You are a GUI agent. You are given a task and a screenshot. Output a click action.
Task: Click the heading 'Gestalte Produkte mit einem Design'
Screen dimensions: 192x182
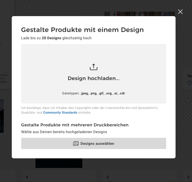pyautogui.click(x=82, y=30)
